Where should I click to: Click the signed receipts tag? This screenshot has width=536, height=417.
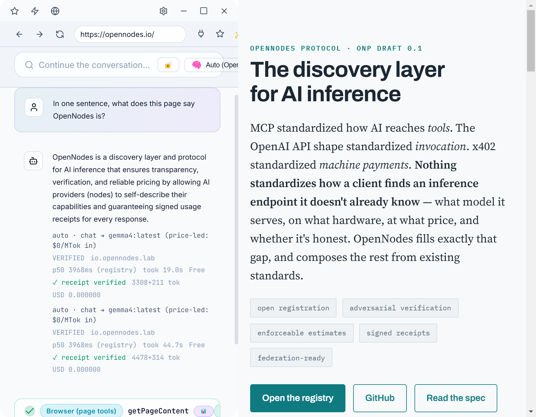point(398,333)
